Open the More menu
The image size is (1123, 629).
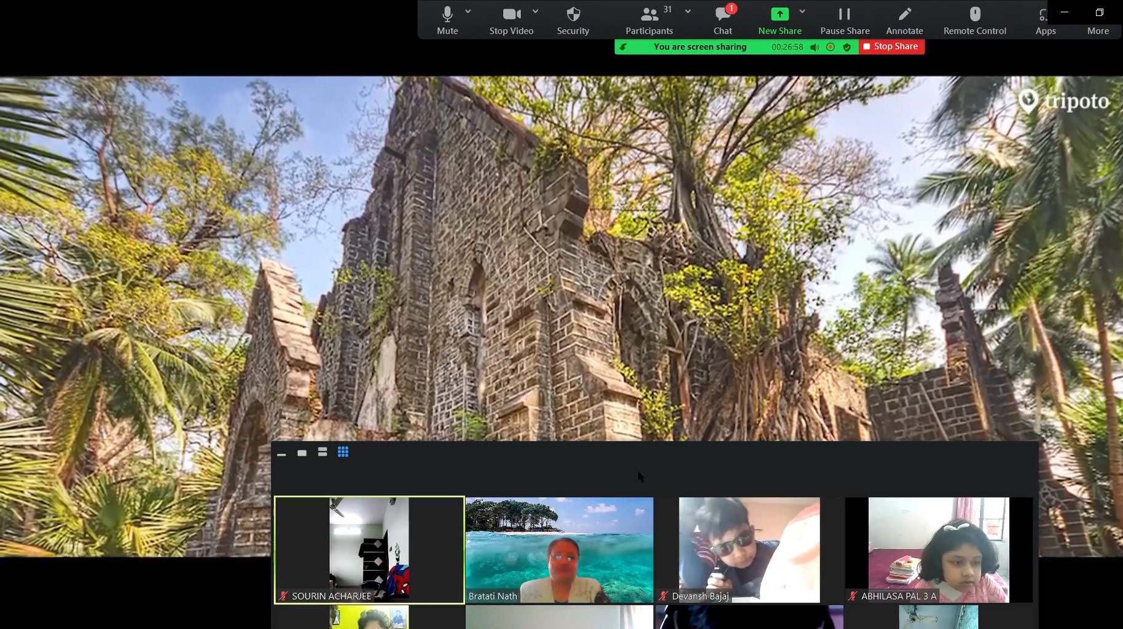click(x=1098, y=30)
